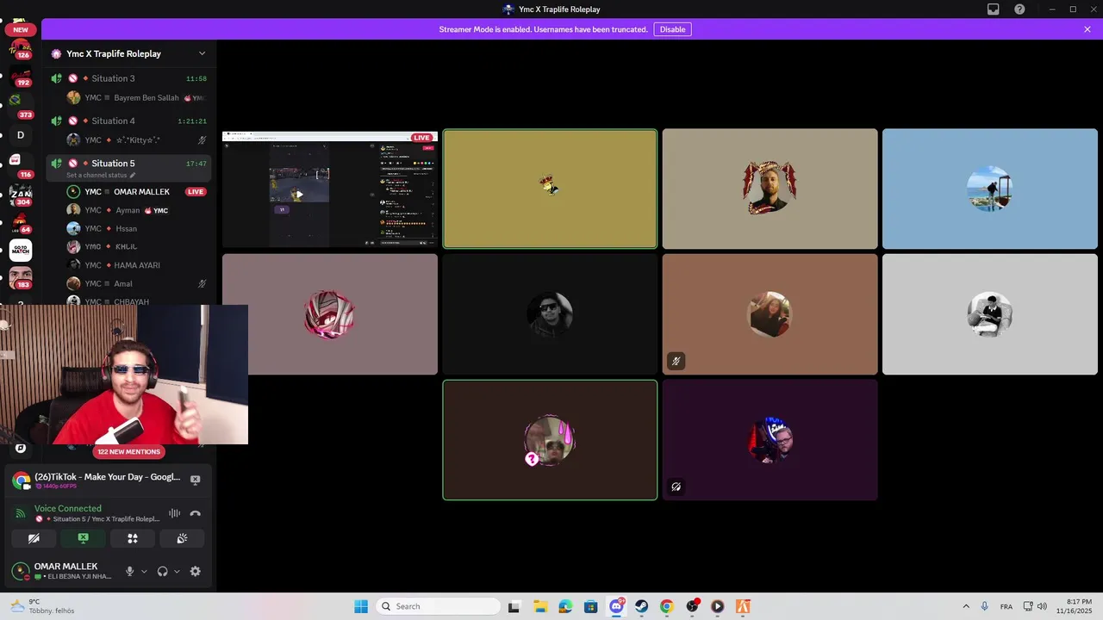Image resolution: width=1103 pixels, height=620 pixels.
Task: Select user Amal in voice list
Action: click(137, 283)
